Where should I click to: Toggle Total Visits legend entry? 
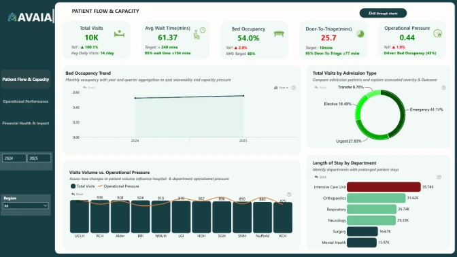82,186
